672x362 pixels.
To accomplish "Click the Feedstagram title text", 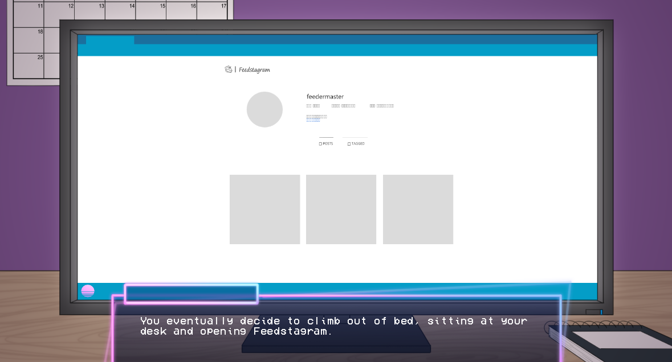I will [x=254, y=70].
